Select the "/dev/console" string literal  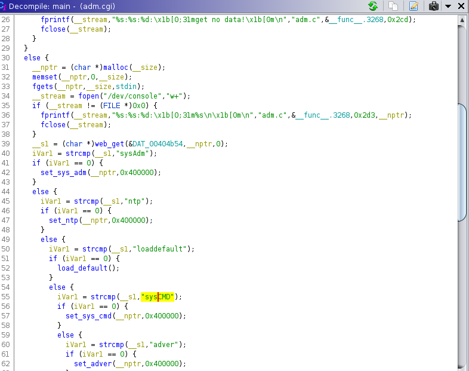140,96
